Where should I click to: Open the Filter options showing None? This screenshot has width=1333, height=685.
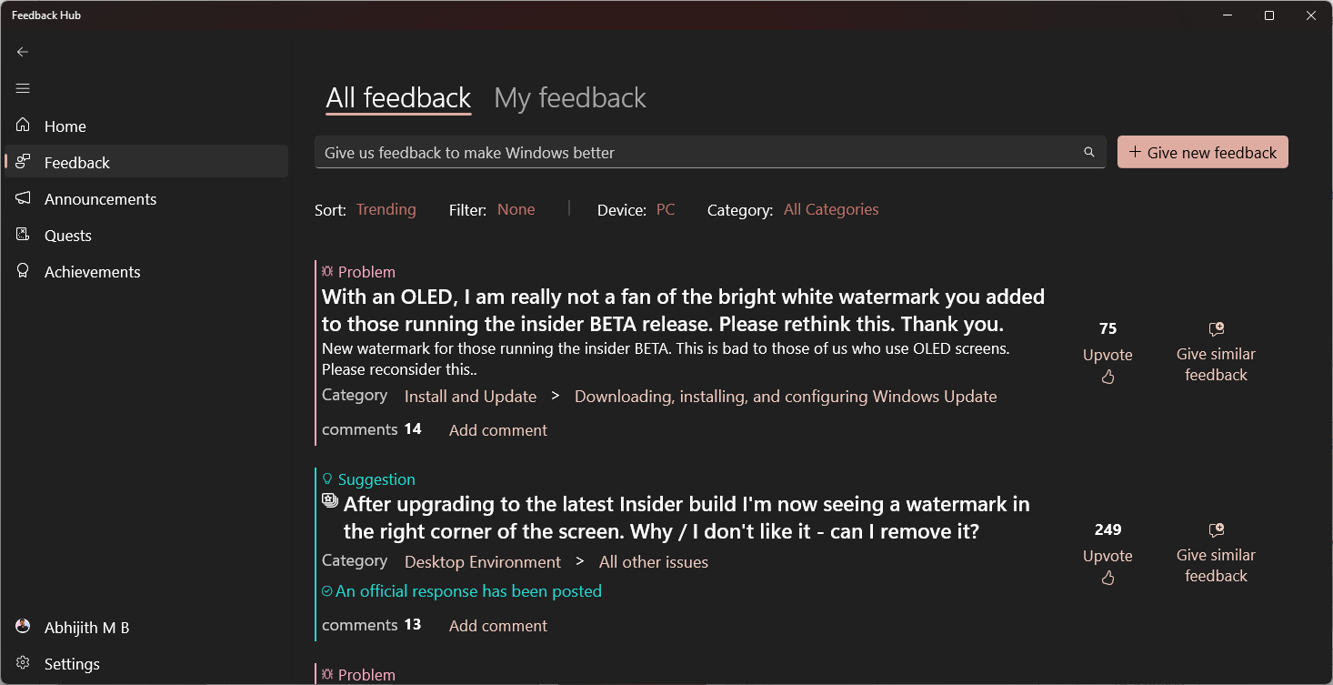(516, 209)
